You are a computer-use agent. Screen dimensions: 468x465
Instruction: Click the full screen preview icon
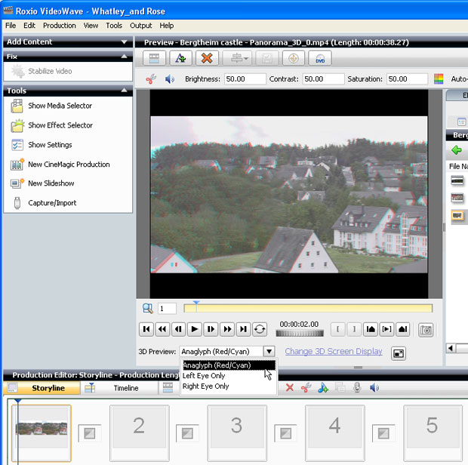click(x=399, y=353)
